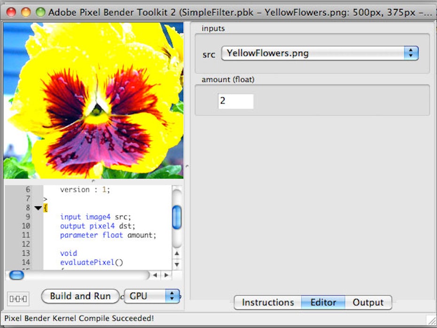The height and width of the screenshot is (328, 437).
Task: Click the horizontal scroll left arrow
Action: coord(155,275)
